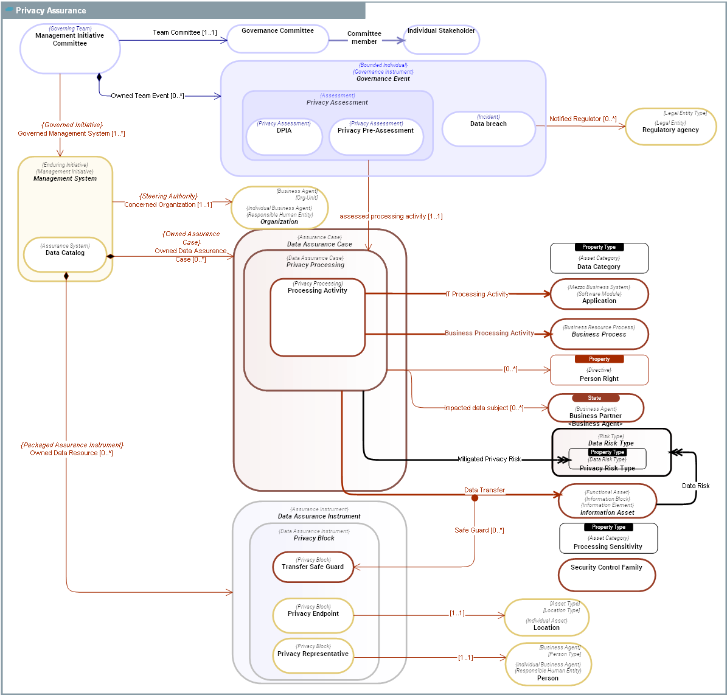Select the Security Control Family node
Viewport: 727px width, 695px height.
coord(607,575)
